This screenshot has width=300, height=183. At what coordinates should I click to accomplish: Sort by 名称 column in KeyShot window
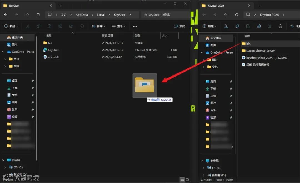tap(49, 35)
